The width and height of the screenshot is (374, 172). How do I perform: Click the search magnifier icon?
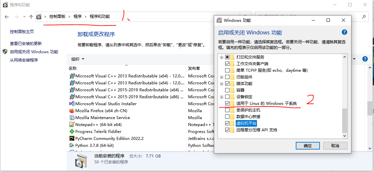click(364, 17)
